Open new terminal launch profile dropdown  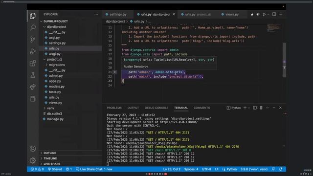pos(249,108)
